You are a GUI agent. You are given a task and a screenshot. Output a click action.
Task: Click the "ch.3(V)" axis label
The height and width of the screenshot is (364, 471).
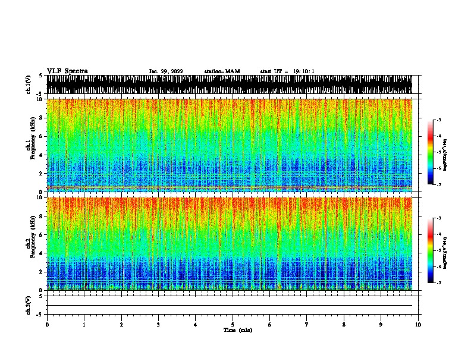28,305
